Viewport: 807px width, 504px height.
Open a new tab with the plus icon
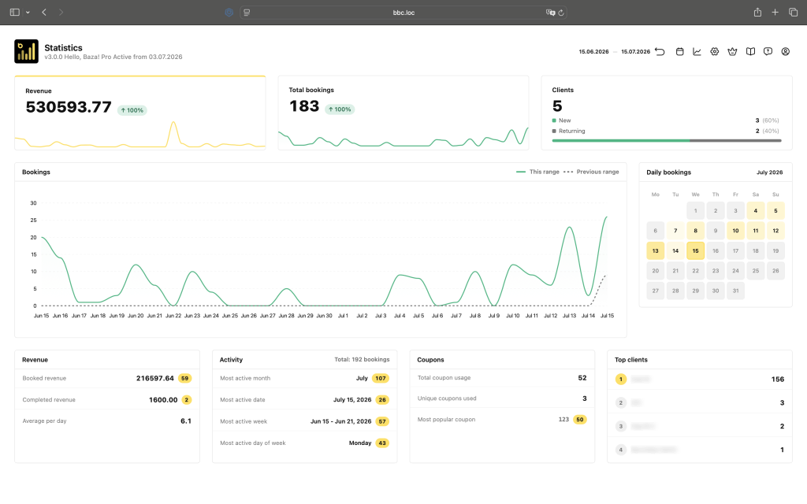tap(775, 13)
